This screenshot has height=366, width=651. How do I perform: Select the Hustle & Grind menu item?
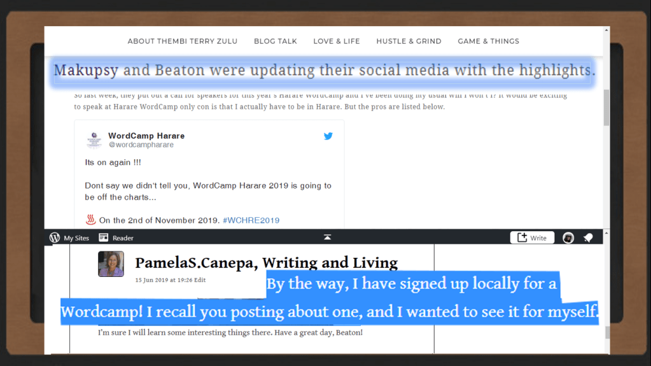(x=409, y=41)
